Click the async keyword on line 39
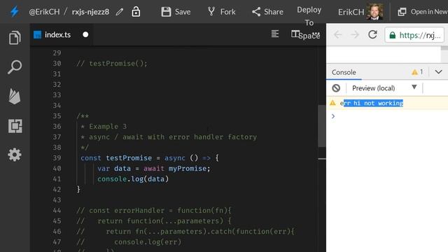Viewport: 448px width, 252px height. (175, 158)
